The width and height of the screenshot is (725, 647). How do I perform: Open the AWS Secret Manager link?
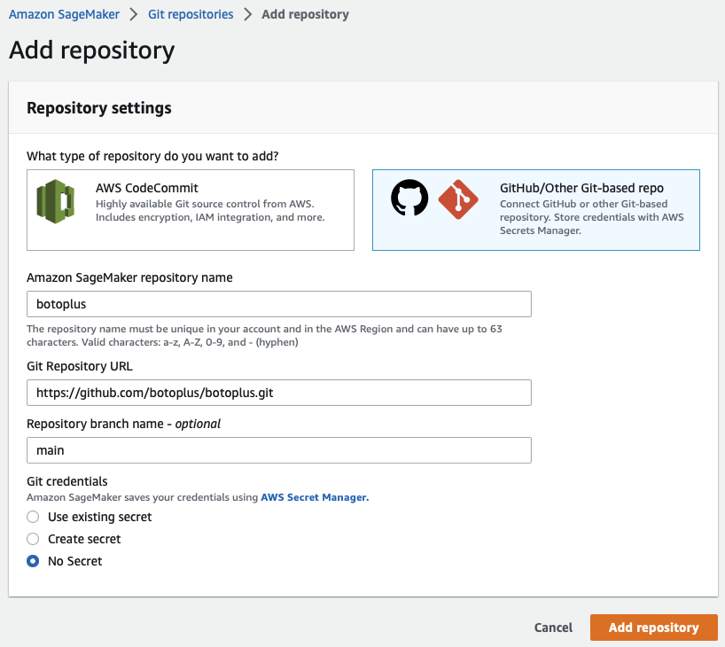coord(314,497)
